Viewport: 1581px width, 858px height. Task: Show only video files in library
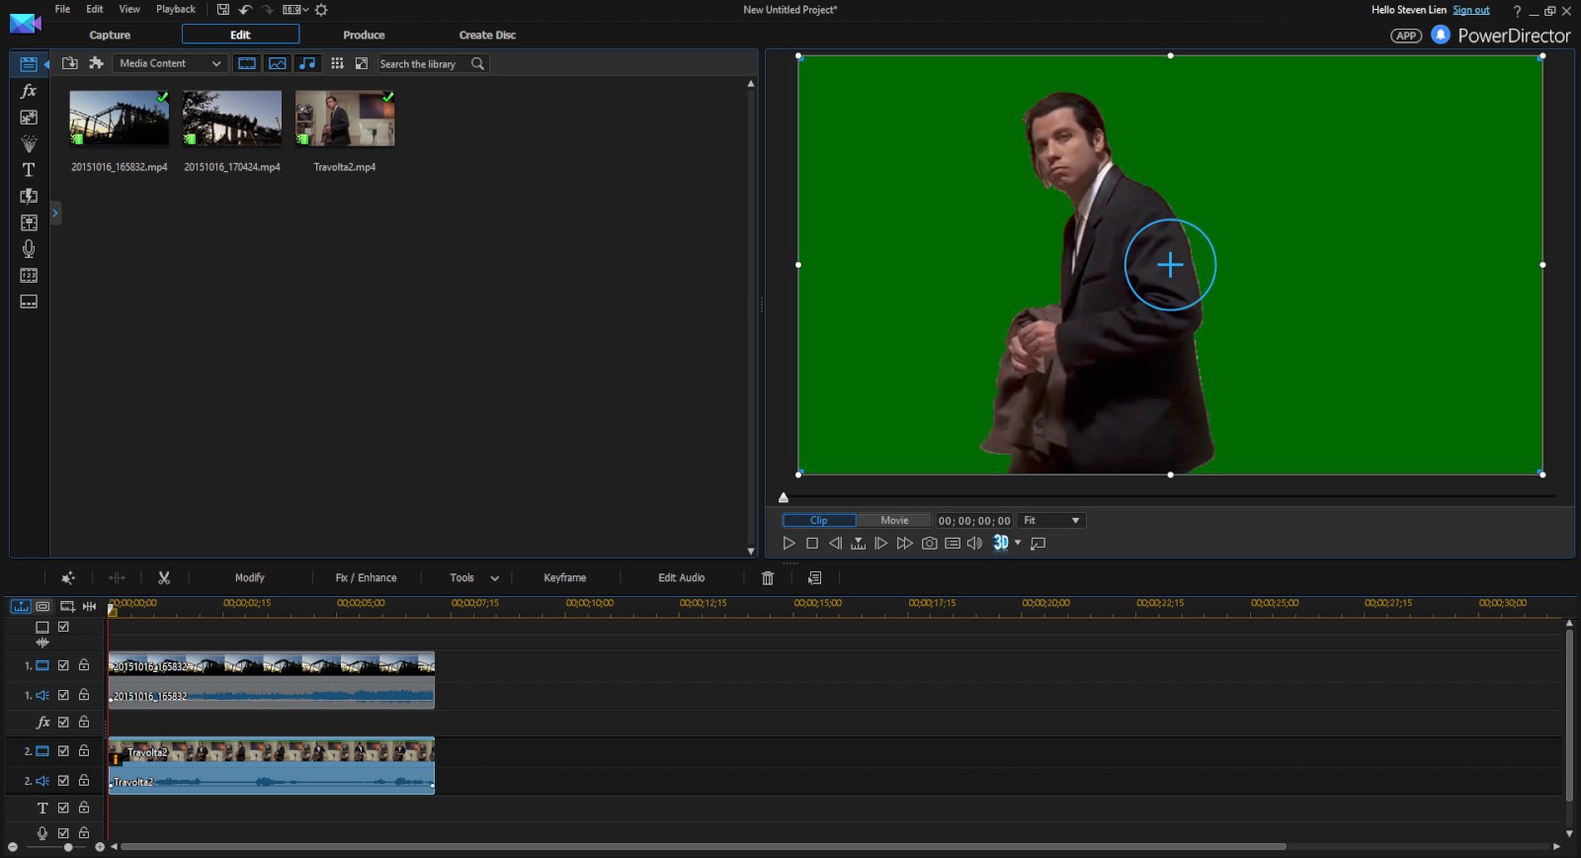[x=247, y=63]
